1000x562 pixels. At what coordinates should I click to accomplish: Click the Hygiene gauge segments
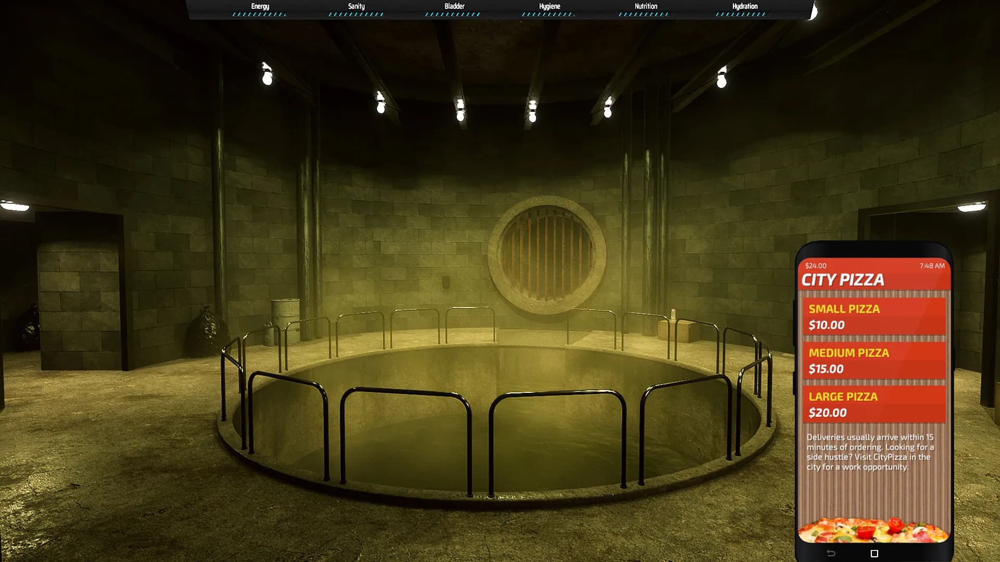pos(549,14)
